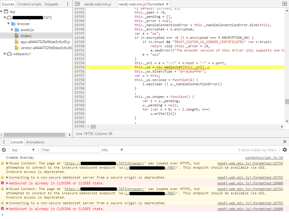Expand the last WebSocket CLOSED error

click(x=7, y=209)
